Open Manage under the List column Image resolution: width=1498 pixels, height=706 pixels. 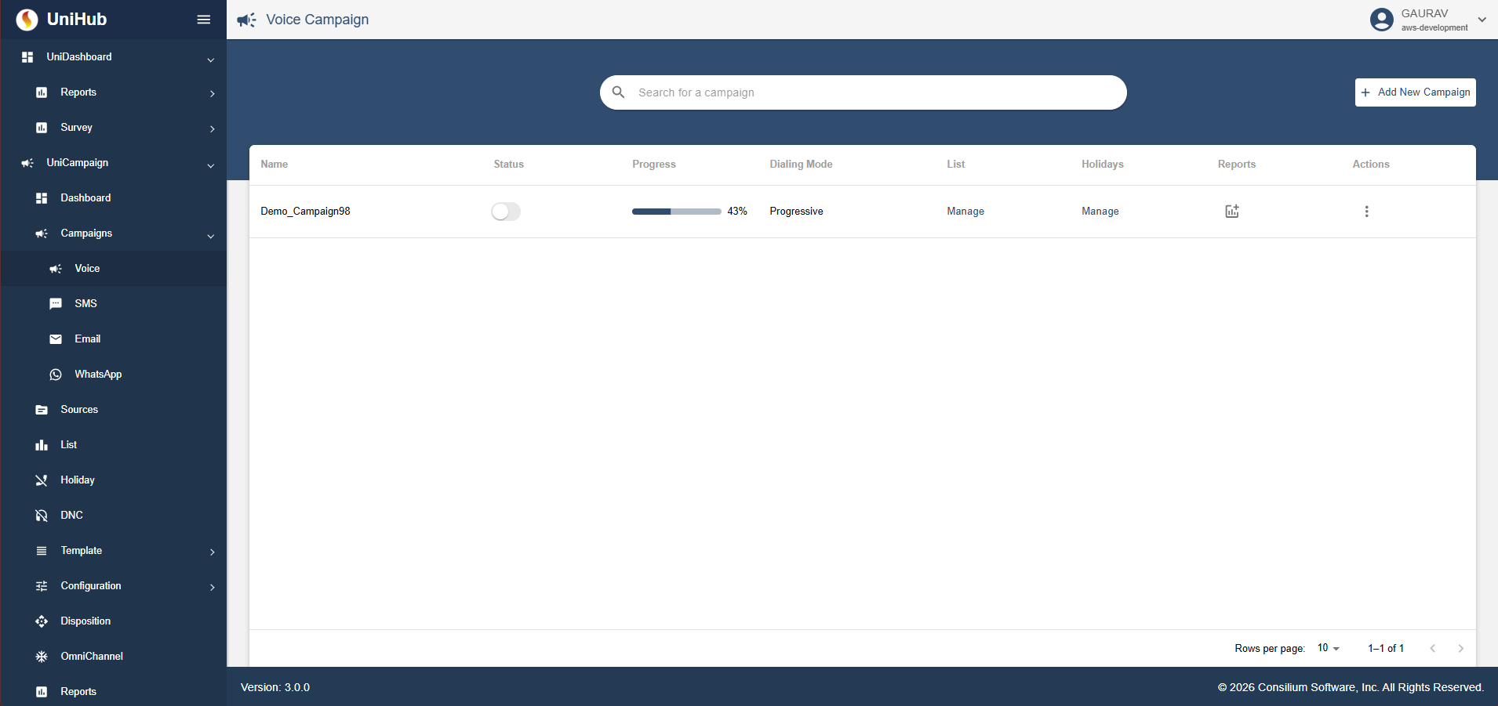(x=965, y=211)
